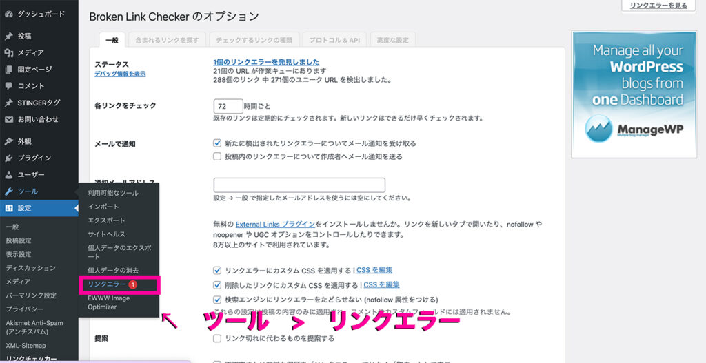Viewport: 706px width, 363px height.
Task: Toggle custom CSS for removed links checkbox
Action: (x=217, y=285)
